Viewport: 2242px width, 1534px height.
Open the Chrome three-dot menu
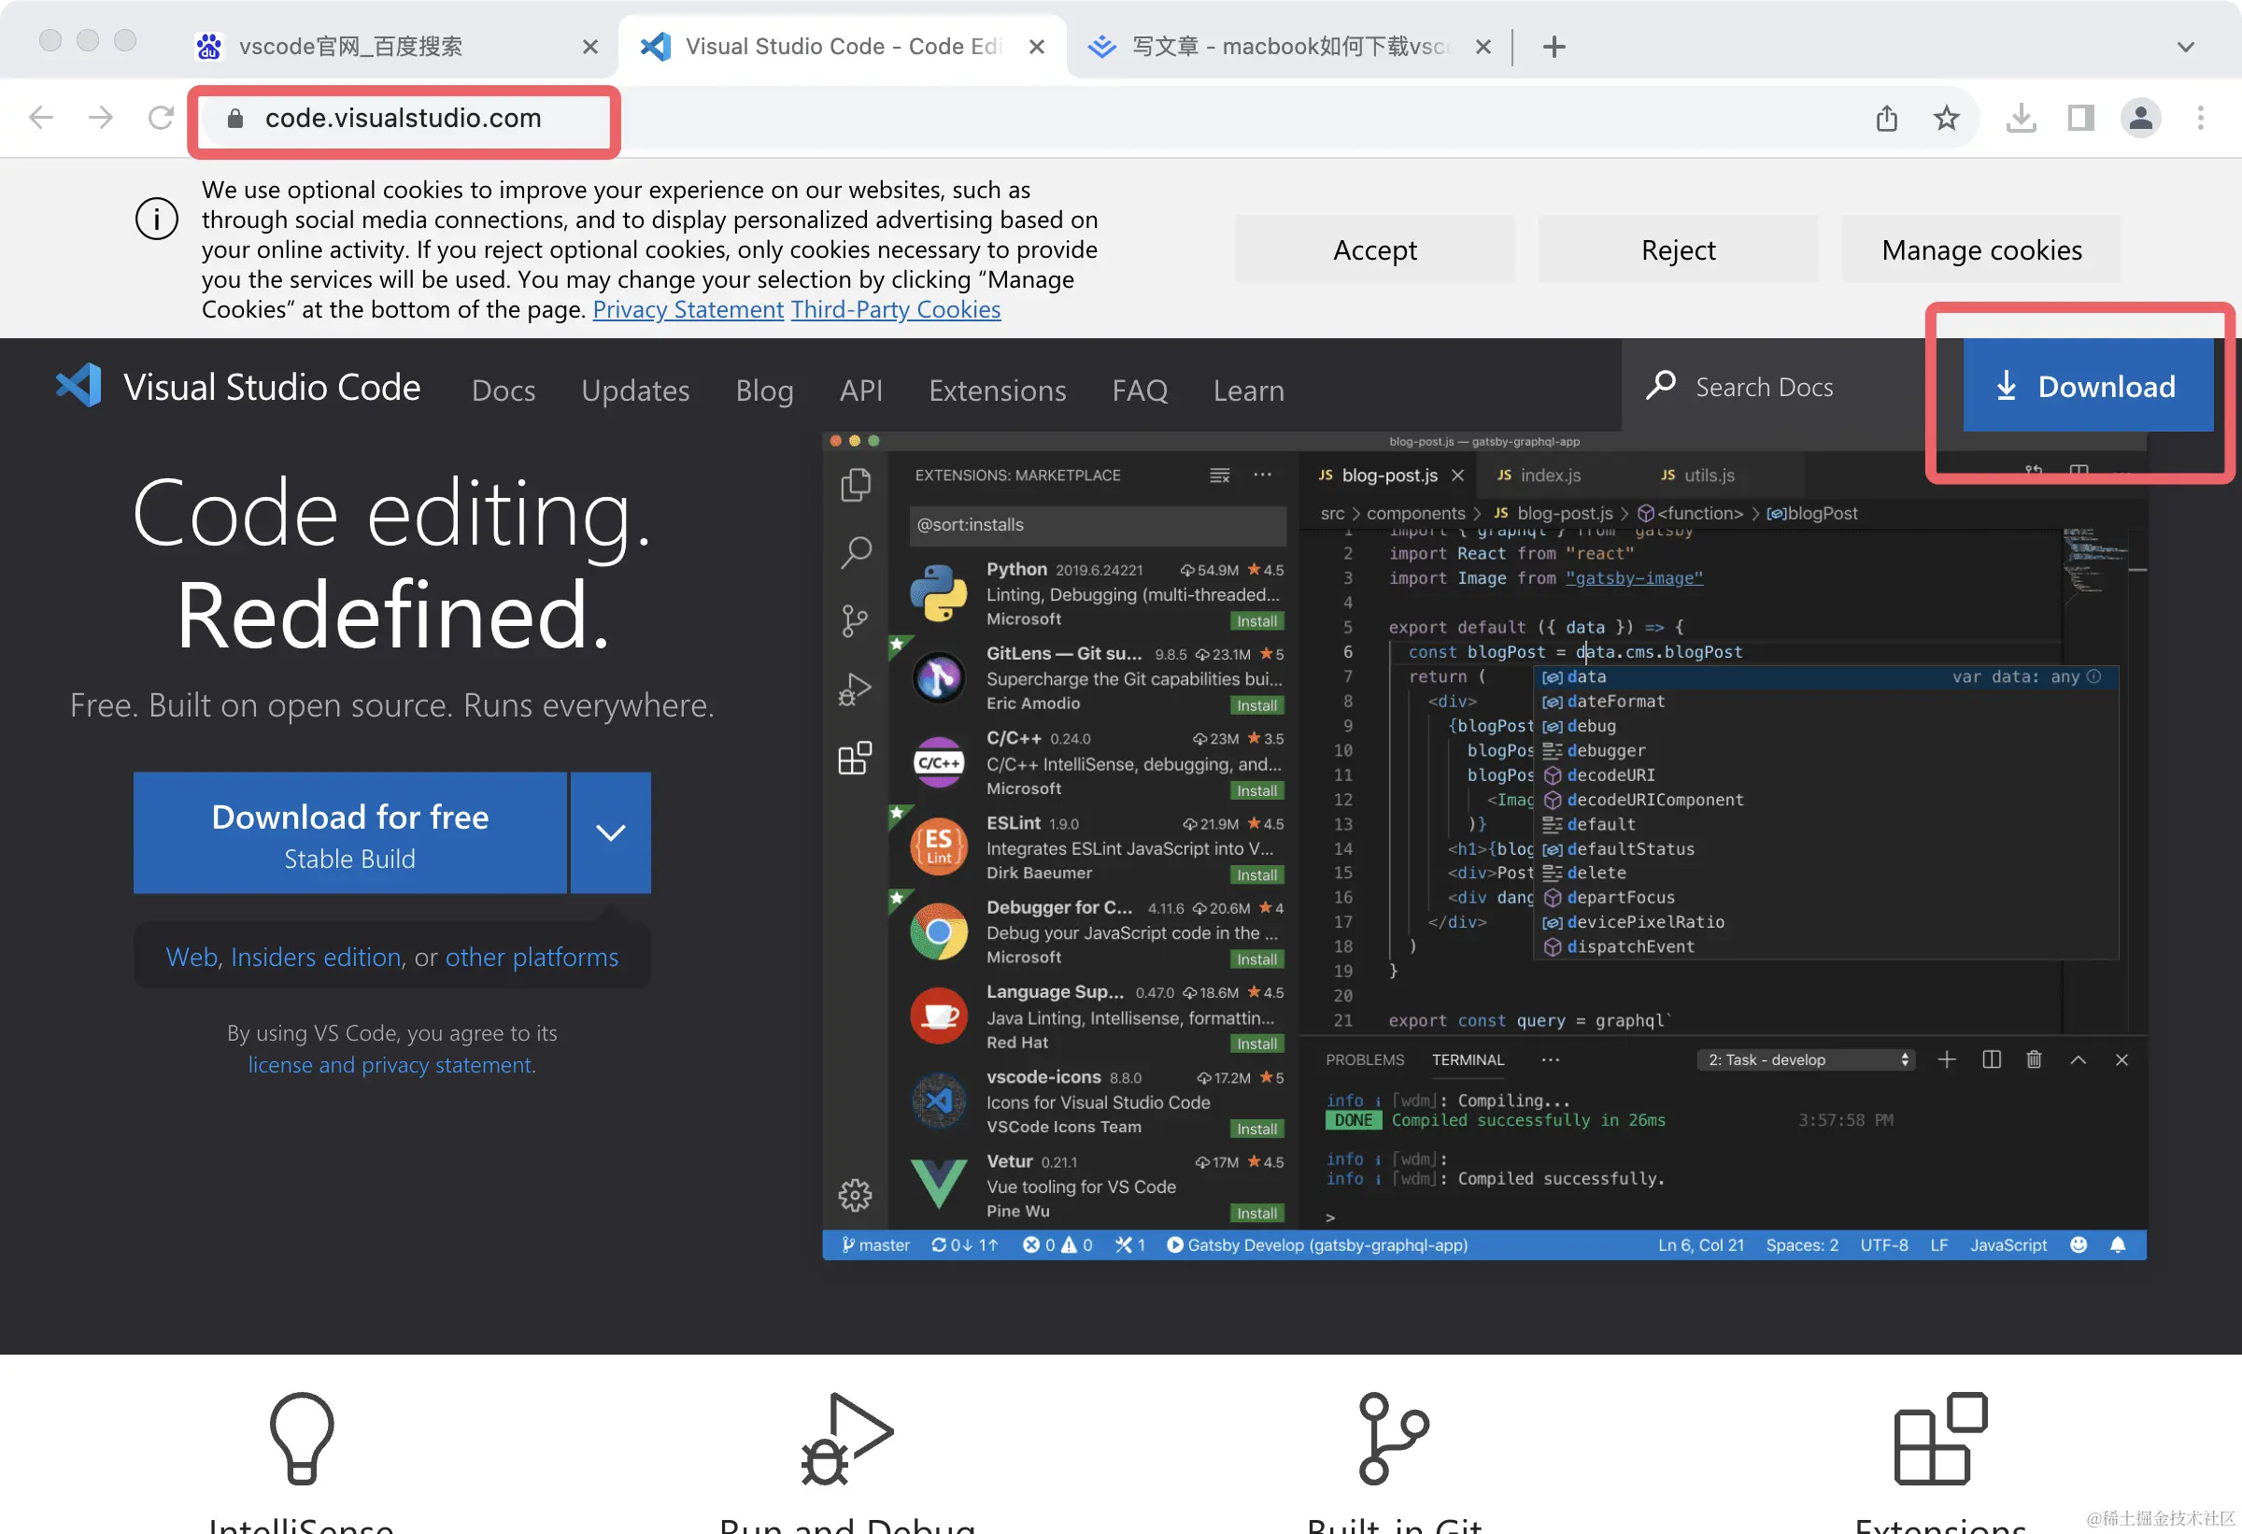pyautogui.click(x=2201, y=119)
